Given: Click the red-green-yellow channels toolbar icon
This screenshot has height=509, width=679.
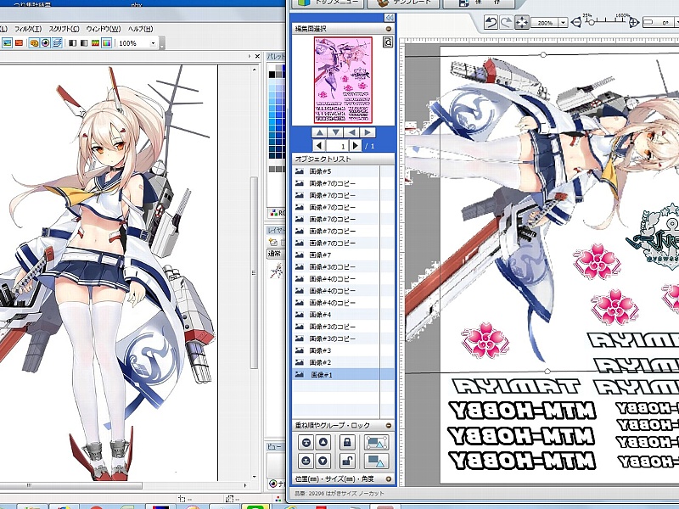Looking at the screenshot, I should point(95,43).
